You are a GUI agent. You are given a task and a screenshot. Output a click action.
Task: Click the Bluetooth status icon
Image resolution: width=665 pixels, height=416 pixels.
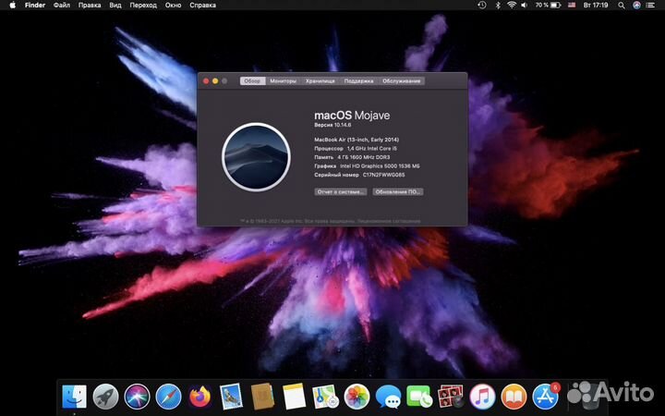pyautogui.click(x=498, y=6)
